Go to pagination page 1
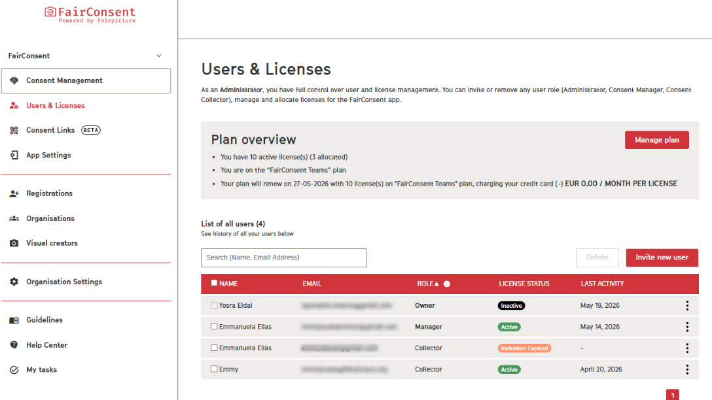The image size is (712, 400). point(673,395)
